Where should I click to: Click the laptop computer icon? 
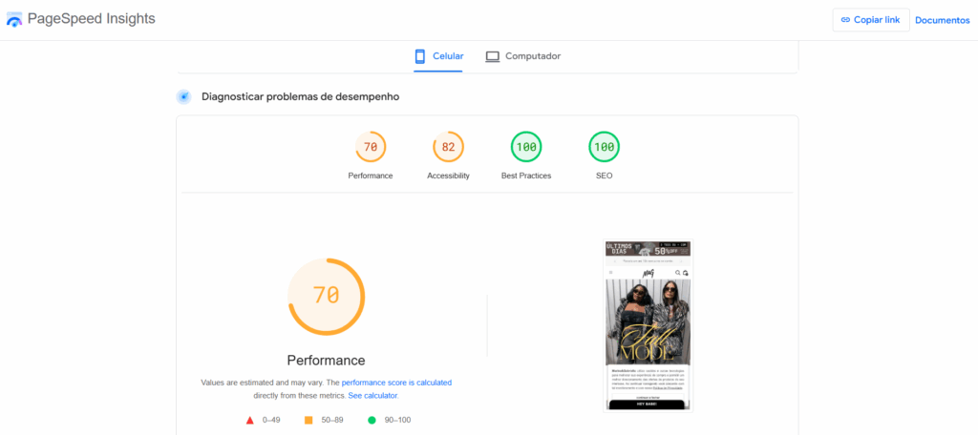click(493, 56)
